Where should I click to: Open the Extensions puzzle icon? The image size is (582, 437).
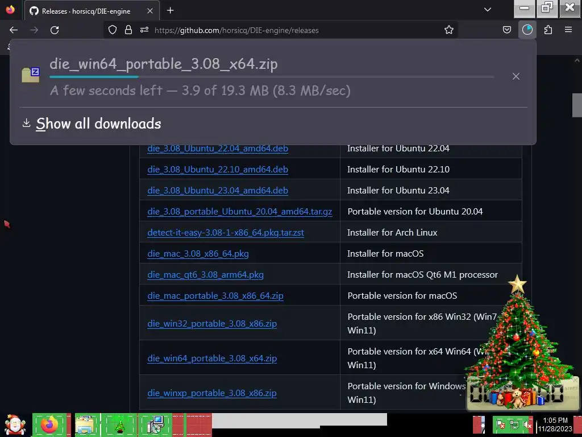pyautogui.click(x=548, y=30)
